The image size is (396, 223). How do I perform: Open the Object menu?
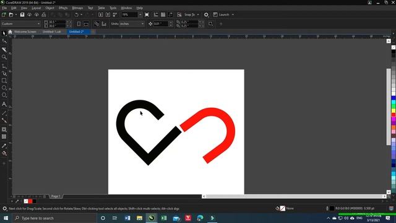point(49,8)
